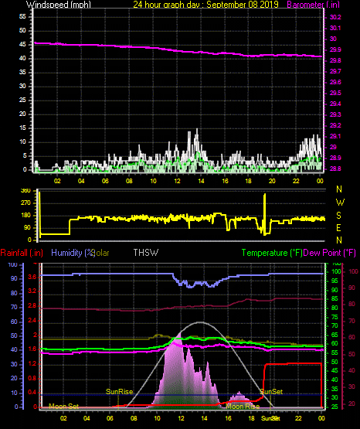Click the Windspeed (mph) axis title

tap(59, 5)
